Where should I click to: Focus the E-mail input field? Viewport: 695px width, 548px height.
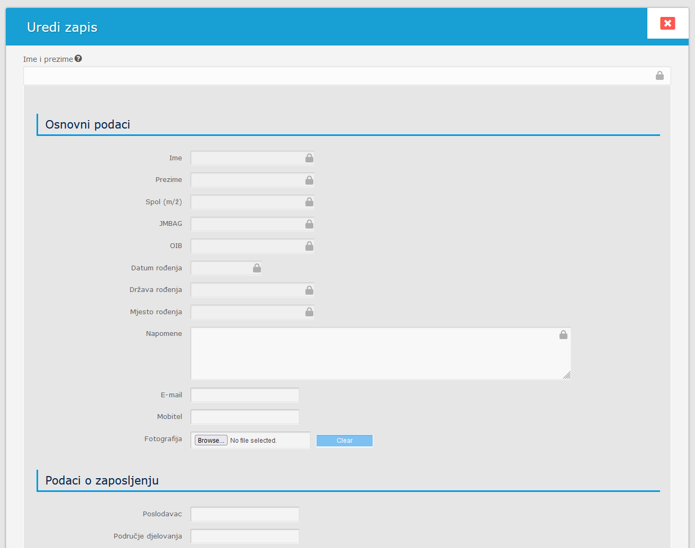(x=245, y=395)
